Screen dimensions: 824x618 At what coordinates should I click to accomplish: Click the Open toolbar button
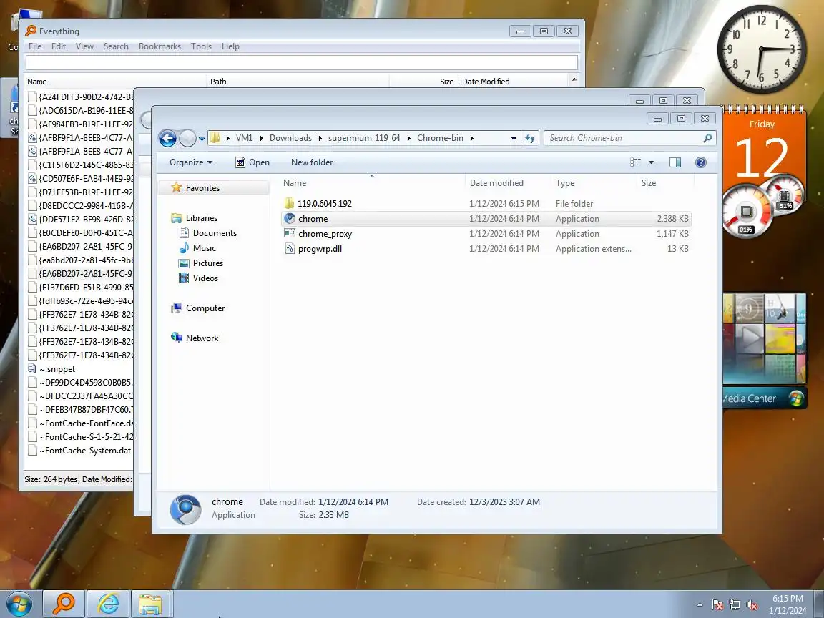pyautogui.click(x=252, y=162)
